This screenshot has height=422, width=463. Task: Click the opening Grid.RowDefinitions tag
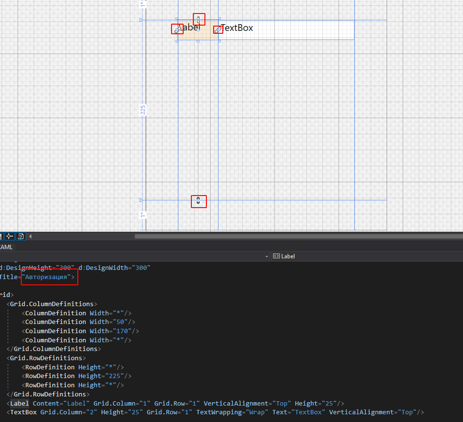click(x=46, y=358)
